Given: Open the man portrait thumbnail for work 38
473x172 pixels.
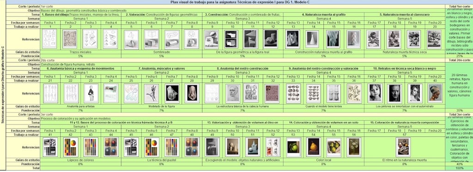Looking at the screenshot, I should [394, 93].
